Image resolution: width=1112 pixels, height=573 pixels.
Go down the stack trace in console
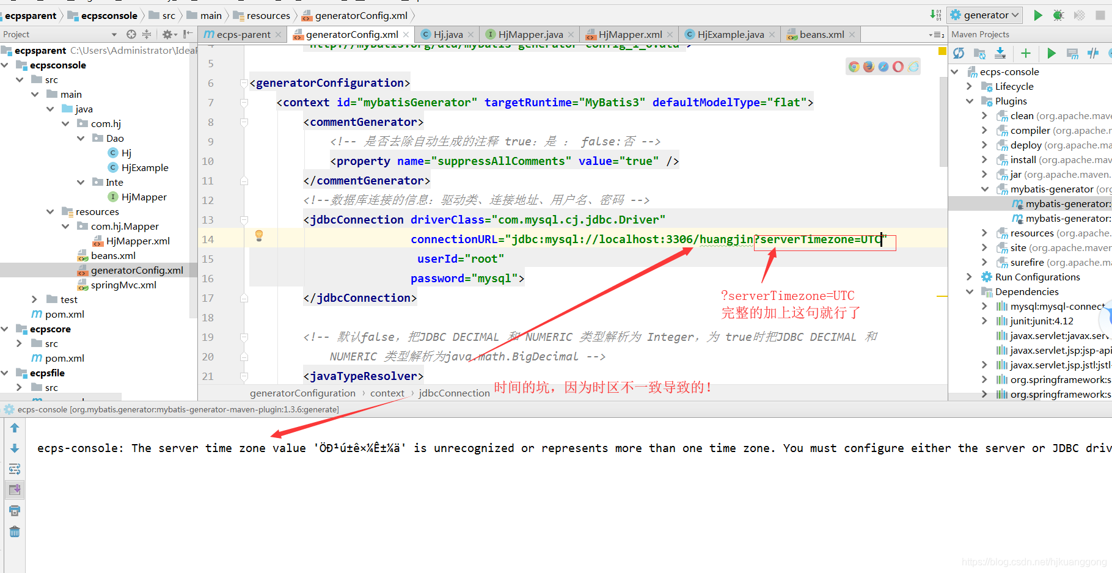click(x=15, y=448)
